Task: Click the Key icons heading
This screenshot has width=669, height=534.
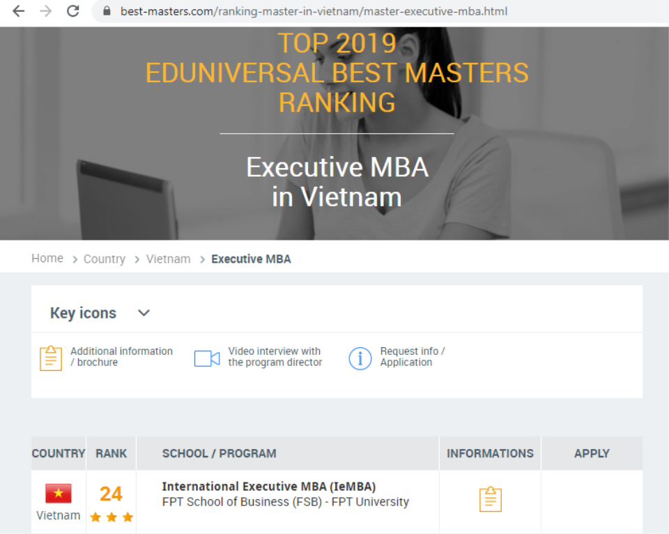Action: 83,313
